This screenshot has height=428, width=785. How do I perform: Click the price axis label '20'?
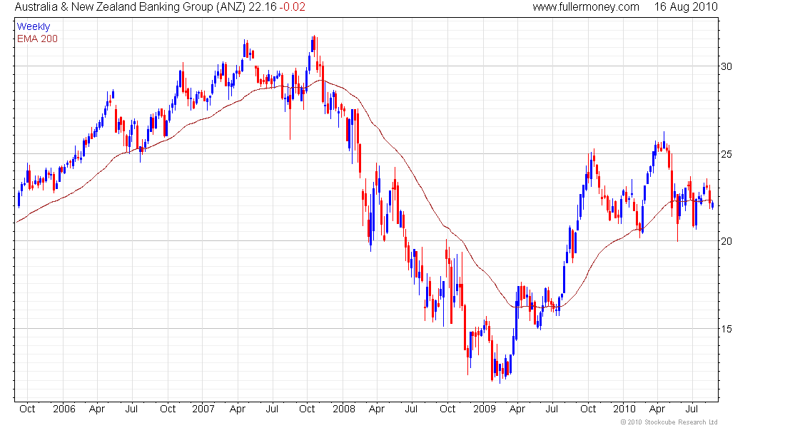726,241
